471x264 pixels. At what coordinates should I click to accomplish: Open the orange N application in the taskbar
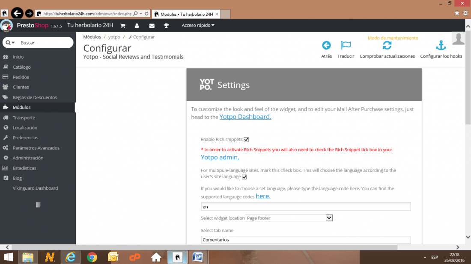point(50,257)
